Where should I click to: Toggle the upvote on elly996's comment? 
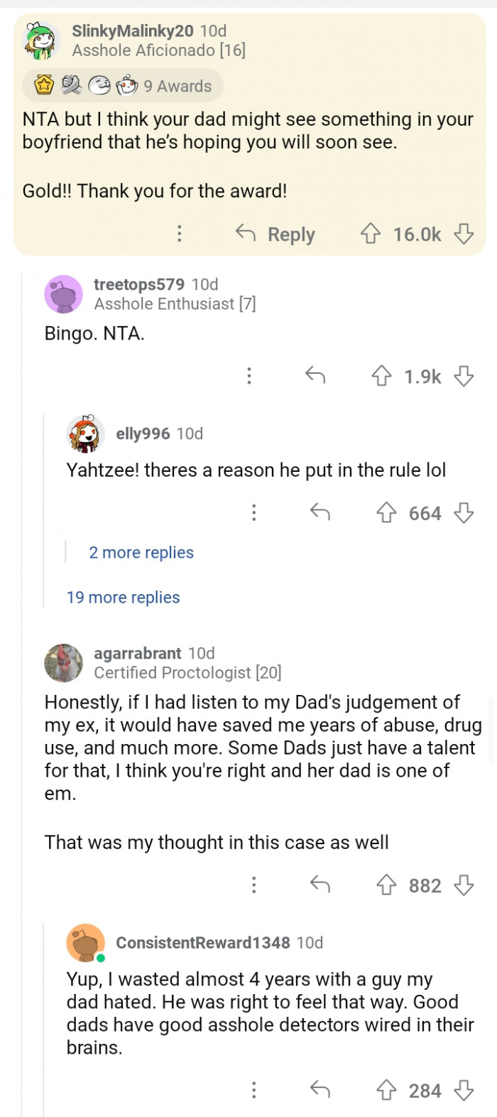[x=387, y=512]
